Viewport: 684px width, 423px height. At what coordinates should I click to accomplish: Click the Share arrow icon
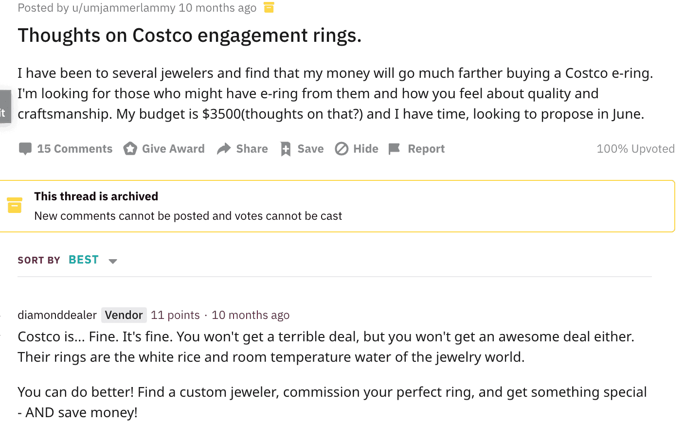point(223,148)
